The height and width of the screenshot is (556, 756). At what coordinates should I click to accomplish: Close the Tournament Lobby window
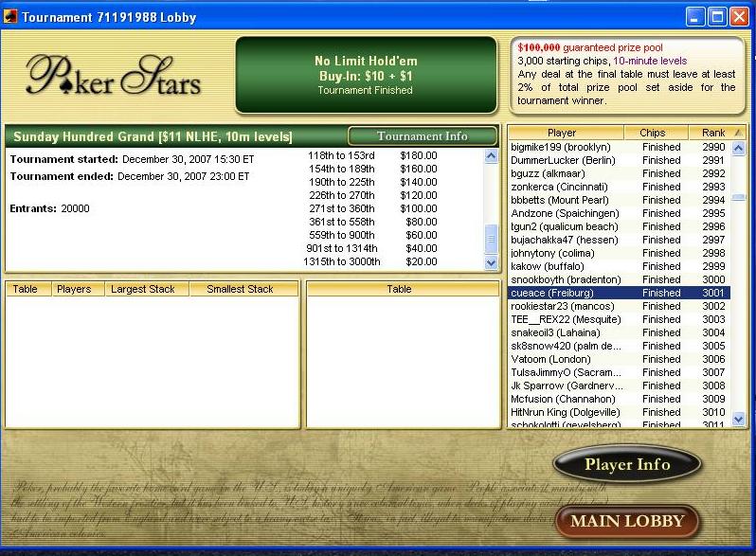[x=739, y=17]
